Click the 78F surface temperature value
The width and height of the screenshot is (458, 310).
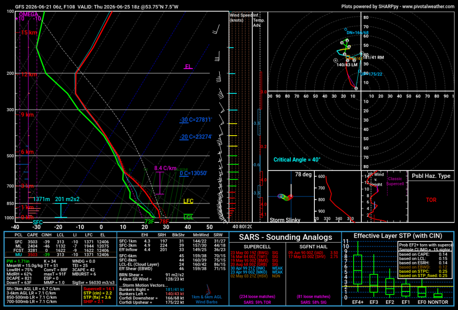164,222
